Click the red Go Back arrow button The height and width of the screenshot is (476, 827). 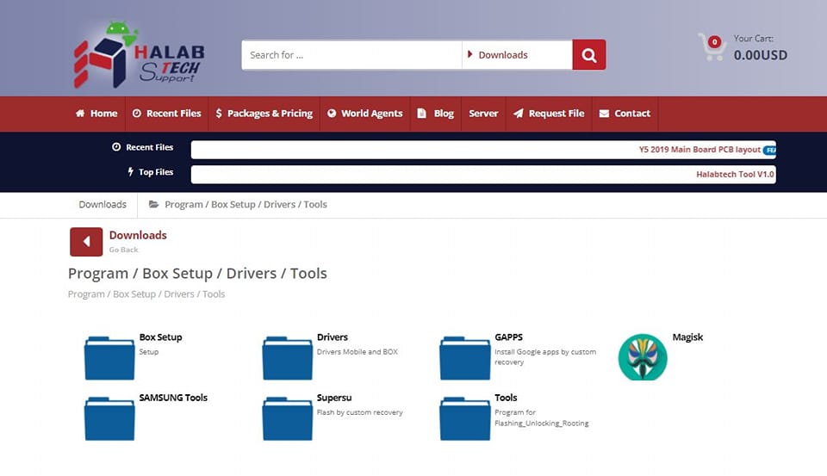(x=86, y=242)
